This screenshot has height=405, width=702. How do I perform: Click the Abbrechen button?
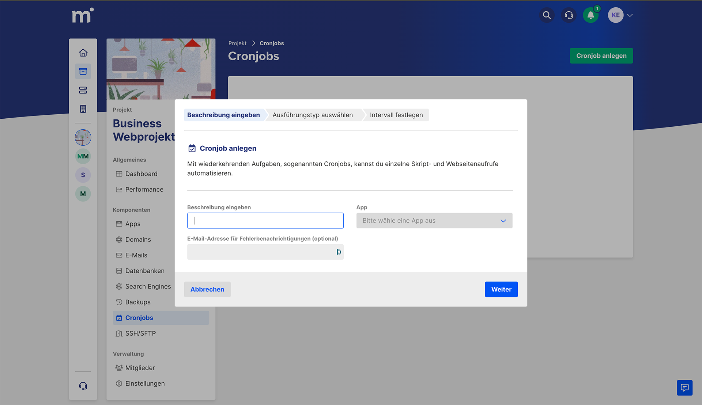207,289
